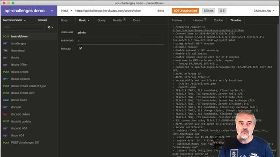Open the No Environment dropdown
280x157 pixels.
click(14, 20)
